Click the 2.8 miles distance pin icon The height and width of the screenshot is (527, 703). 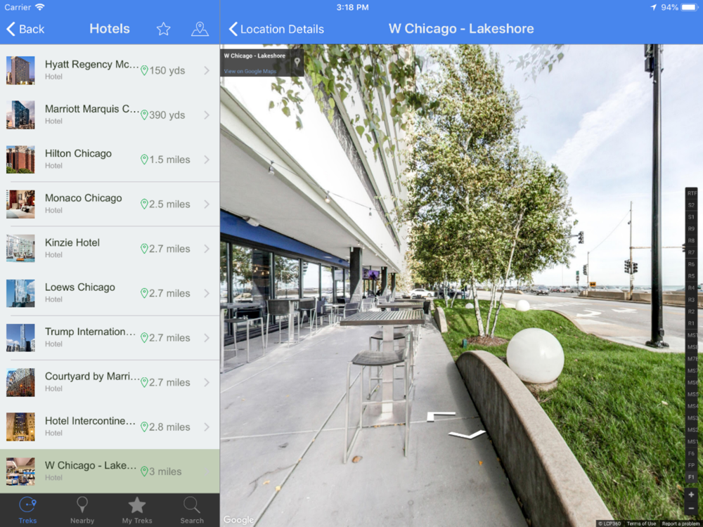(144, 427)
